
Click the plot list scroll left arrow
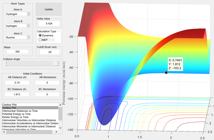click(4, 132)
